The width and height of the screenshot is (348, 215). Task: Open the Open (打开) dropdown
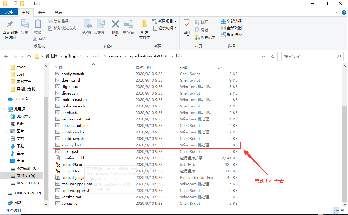click(x=203, y=22)
